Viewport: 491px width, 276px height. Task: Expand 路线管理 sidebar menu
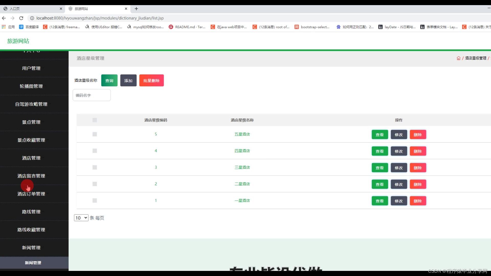pos(31,212)
